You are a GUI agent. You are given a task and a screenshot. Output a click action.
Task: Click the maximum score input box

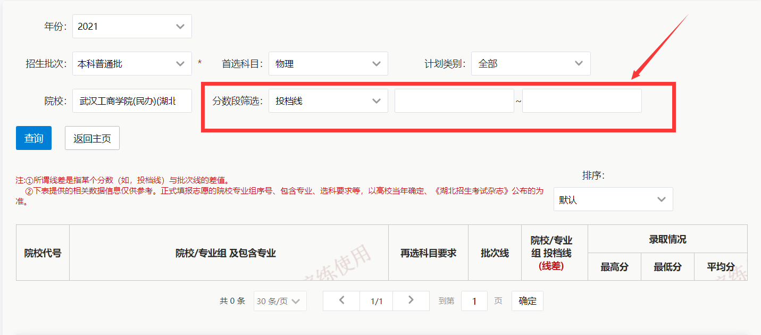(x=582, y=100)
